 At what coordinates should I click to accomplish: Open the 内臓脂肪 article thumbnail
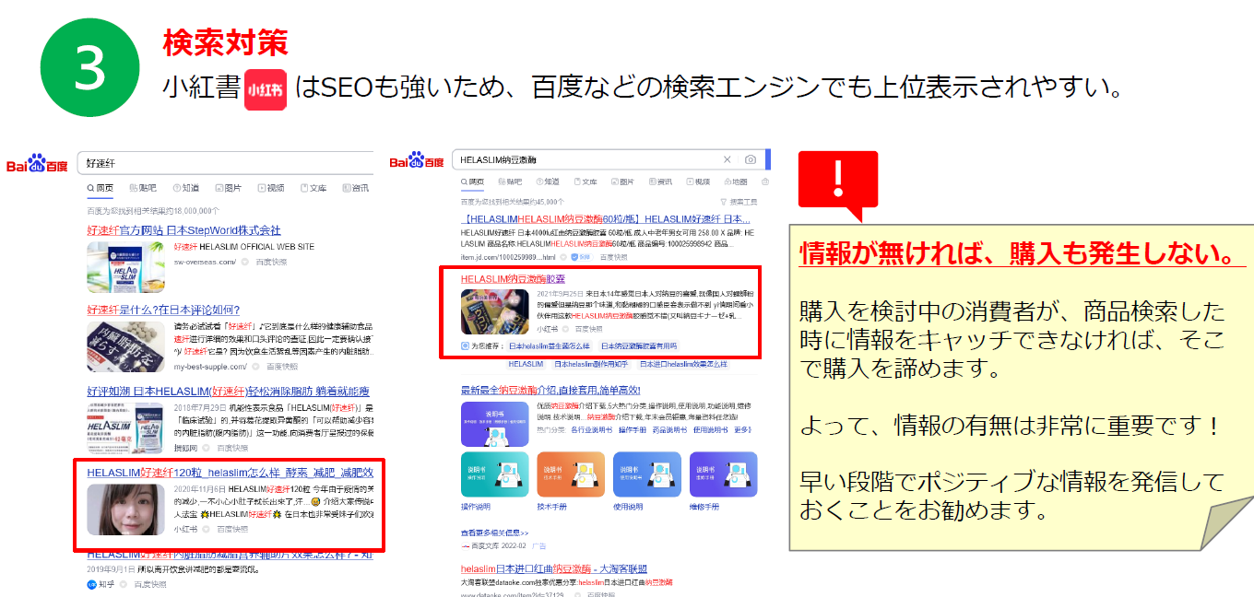(x=126, y=346)
